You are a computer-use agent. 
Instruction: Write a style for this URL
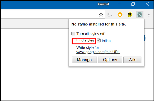click(x=112, y=52)
